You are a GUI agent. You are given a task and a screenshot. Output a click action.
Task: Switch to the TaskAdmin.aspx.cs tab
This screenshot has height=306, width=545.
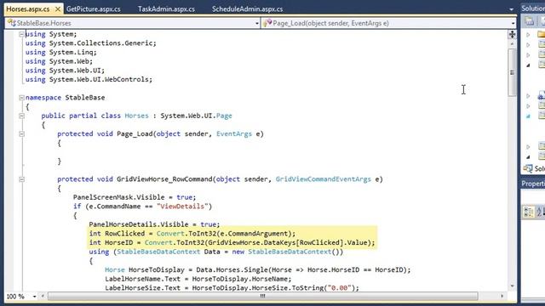[x=166, y=9]
